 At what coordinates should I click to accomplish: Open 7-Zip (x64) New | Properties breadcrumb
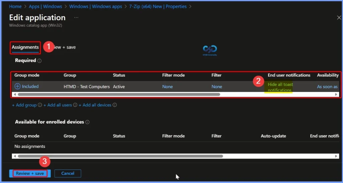coord(158,7)
